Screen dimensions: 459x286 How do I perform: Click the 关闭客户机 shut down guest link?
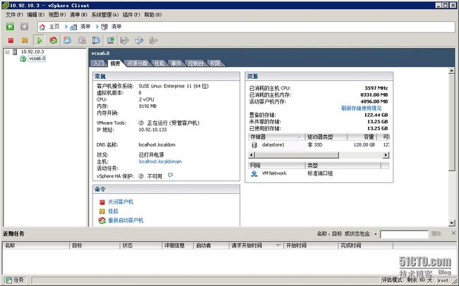point(121,202)
